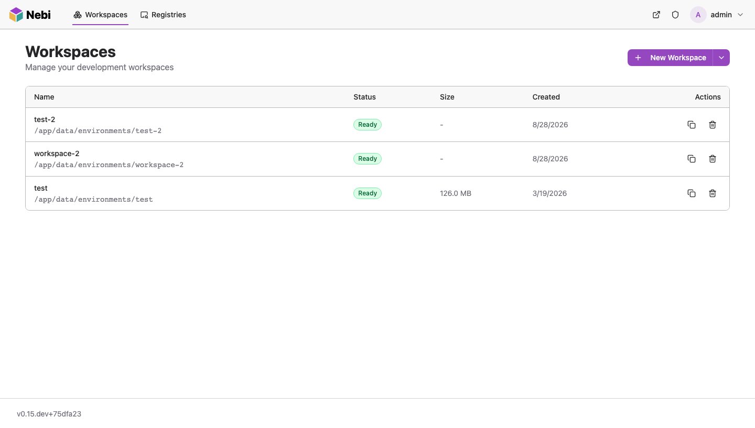Delete the test-2 workspace
Viewport: 755px width, 428px height.
[713, 125]
